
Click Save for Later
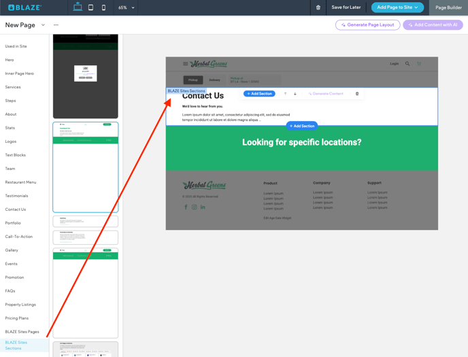(346, 7)
